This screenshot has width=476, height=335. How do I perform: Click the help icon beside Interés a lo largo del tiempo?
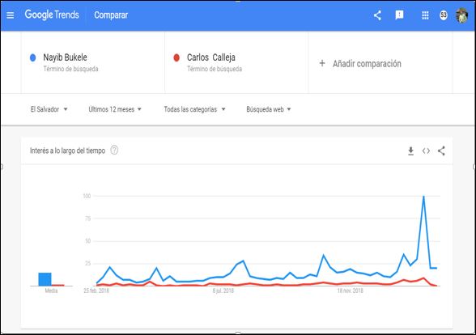114,151
